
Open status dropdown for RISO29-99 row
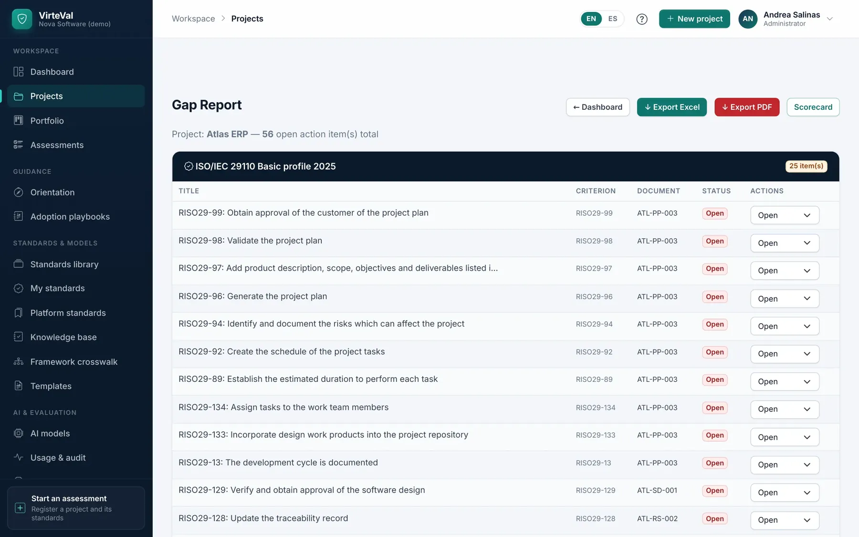[x=785, y=215]
